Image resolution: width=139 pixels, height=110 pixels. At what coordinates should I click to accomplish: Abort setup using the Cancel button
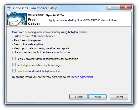point(119,97)
